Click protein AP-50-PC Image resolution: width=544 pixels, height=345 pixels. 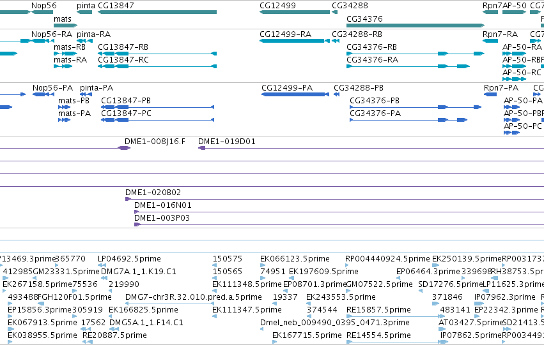tap(522, 126)
